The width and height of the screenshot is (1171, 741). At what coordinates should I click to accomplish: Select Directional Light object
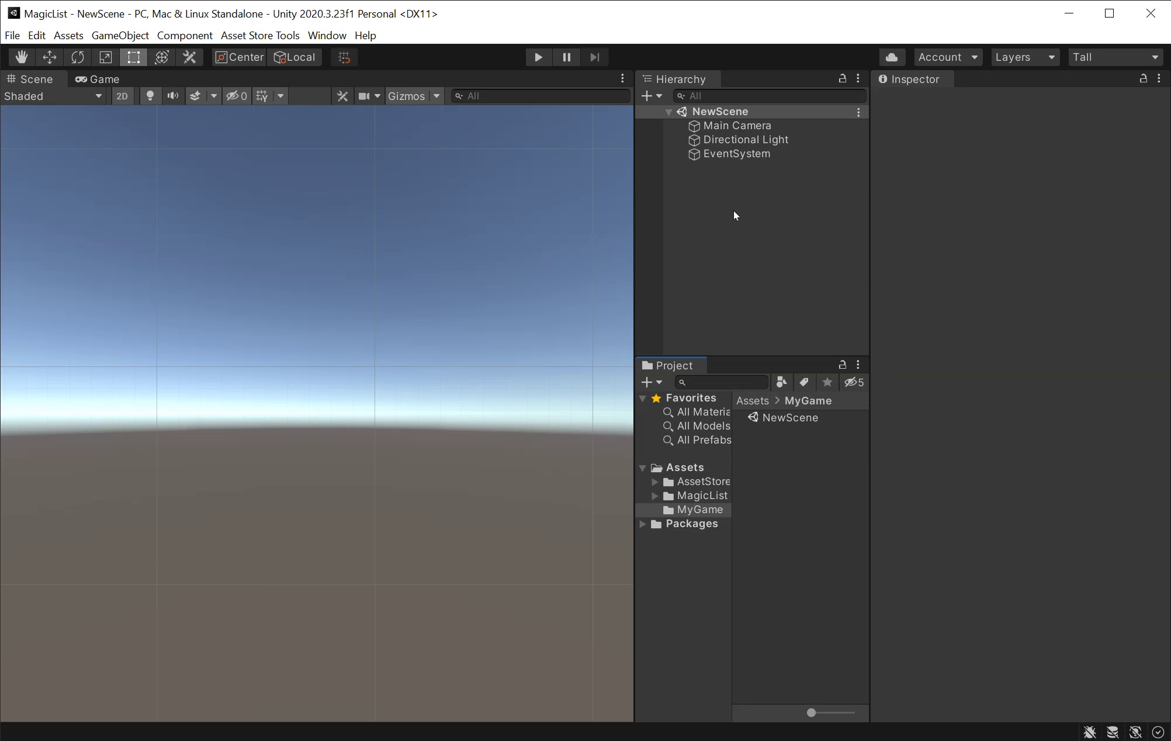746,140
